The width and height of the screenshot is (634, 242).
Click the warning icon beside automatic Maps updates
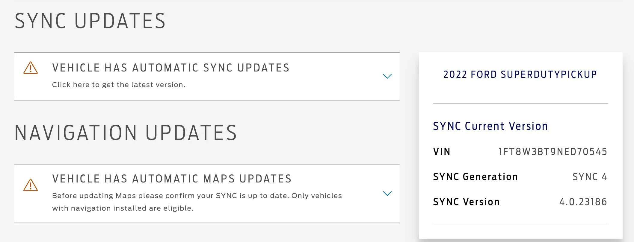tap(31, 185)
